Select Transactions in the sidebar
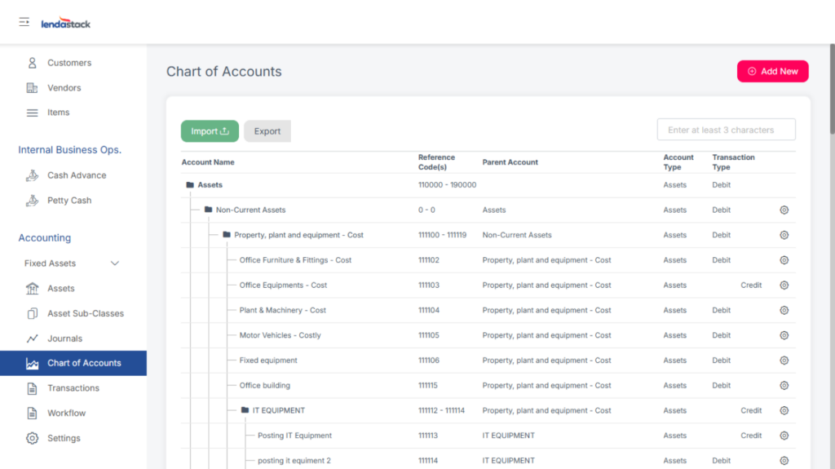This screenshot has height=469, width=835. (x=73, y=388)
